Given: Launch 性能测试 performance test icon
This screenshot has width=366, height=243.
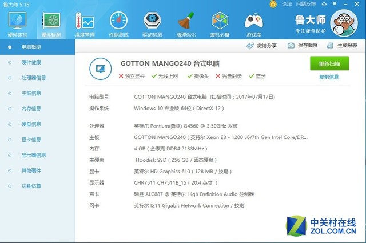Looking at the screenshot, I should tap(118, 25).
